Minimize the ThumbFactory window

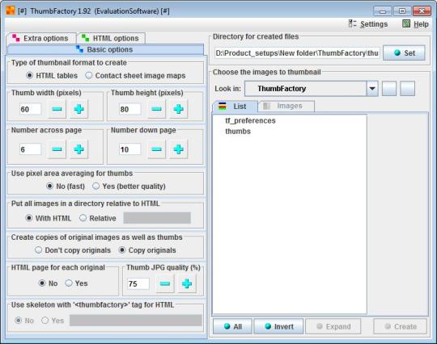coord(383,11)
